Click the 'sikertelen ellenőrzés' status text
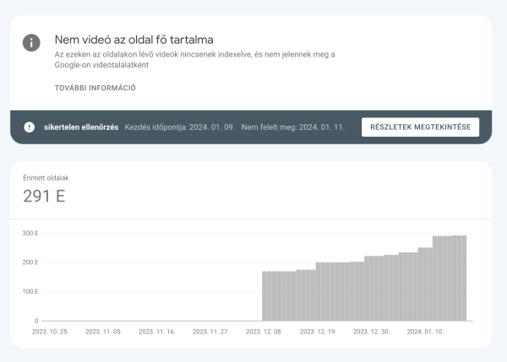Viewport: 507px width, 362px height. click(x=81, y=127)
